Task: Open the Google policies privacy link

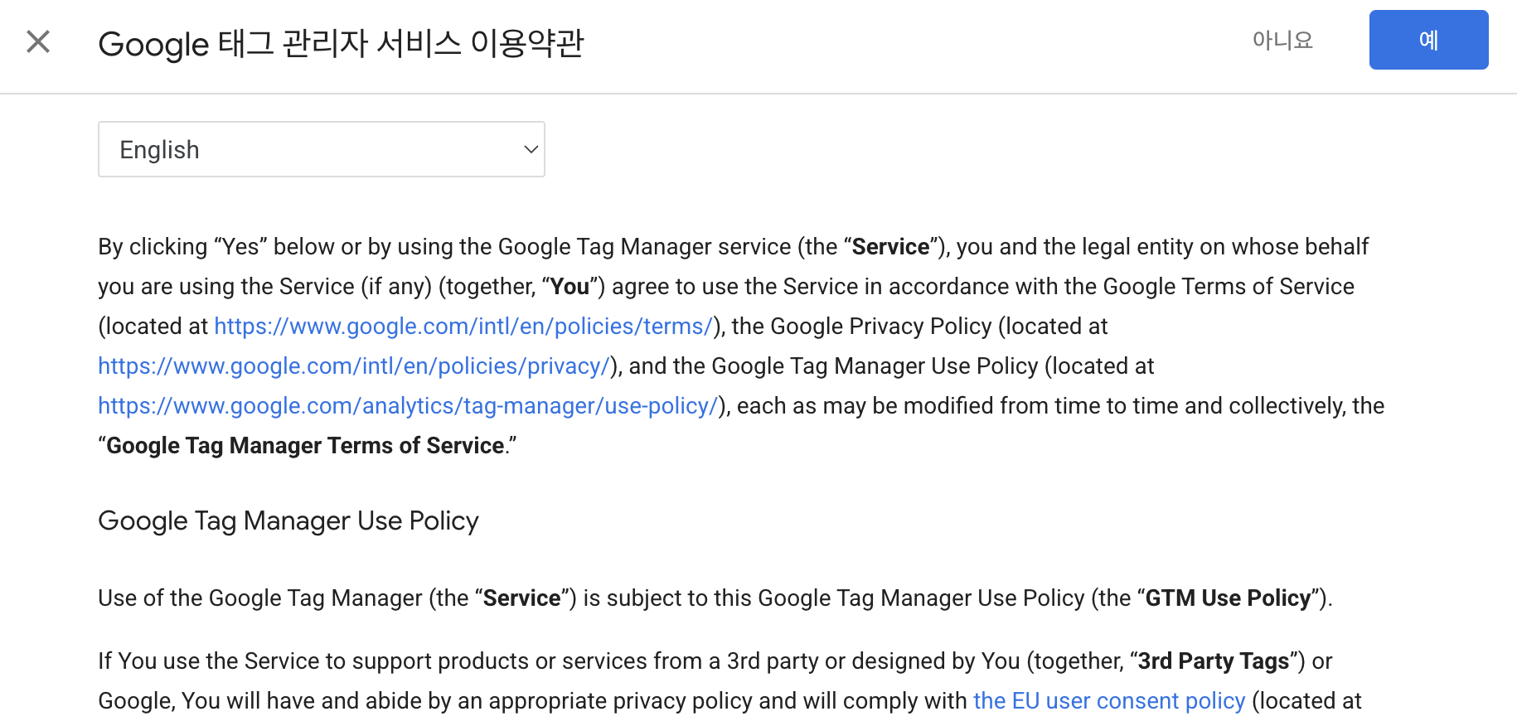Action: (354, 366)
